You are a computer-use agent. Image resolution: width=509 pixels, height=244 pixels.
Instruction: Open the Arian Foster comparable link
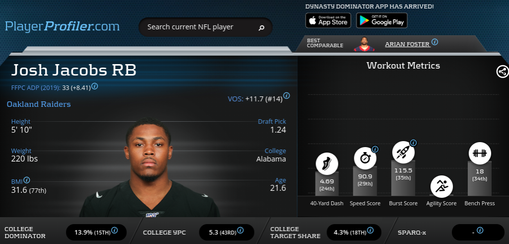point(408,44)
